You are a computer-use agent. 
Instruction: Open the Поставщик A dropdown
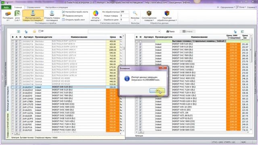coord(8,16)
